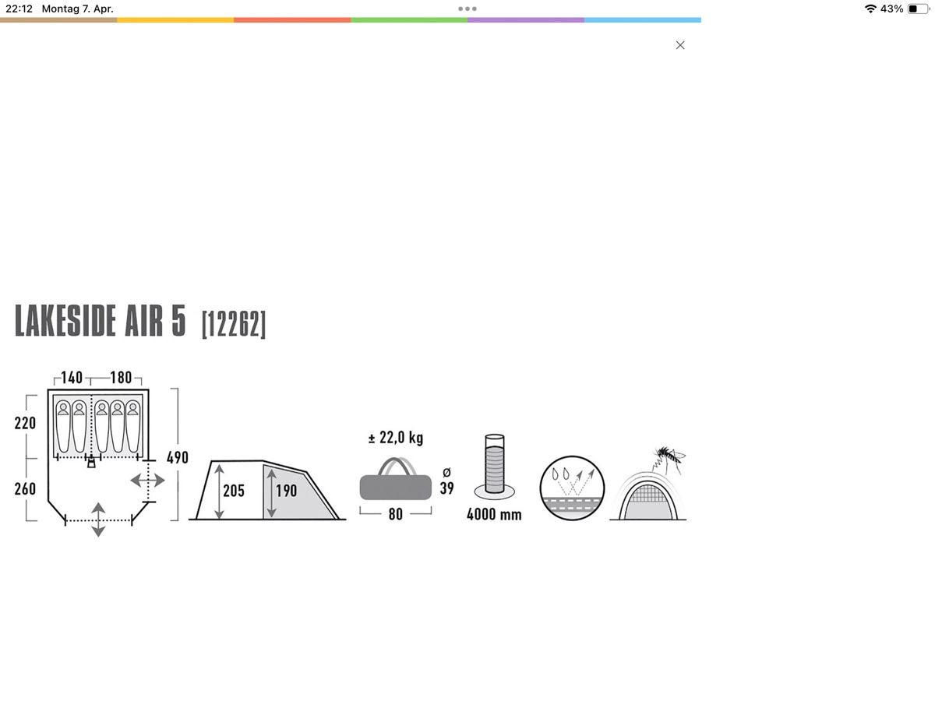
Task: Tap the blue segment of color bar
Action: click(643, 20)
